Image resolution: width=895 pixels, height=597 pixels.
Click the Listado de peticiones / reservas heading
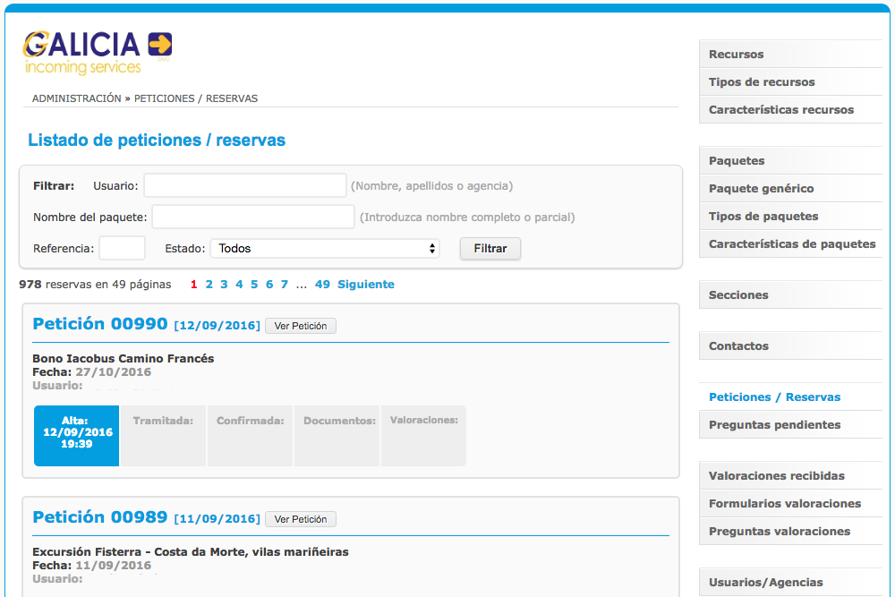(157, 140)
